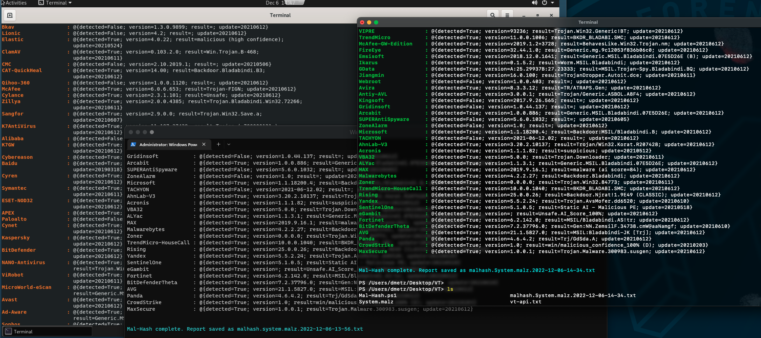Open the tab chevron dropdown in Windows Terminal

coord(229,144)
